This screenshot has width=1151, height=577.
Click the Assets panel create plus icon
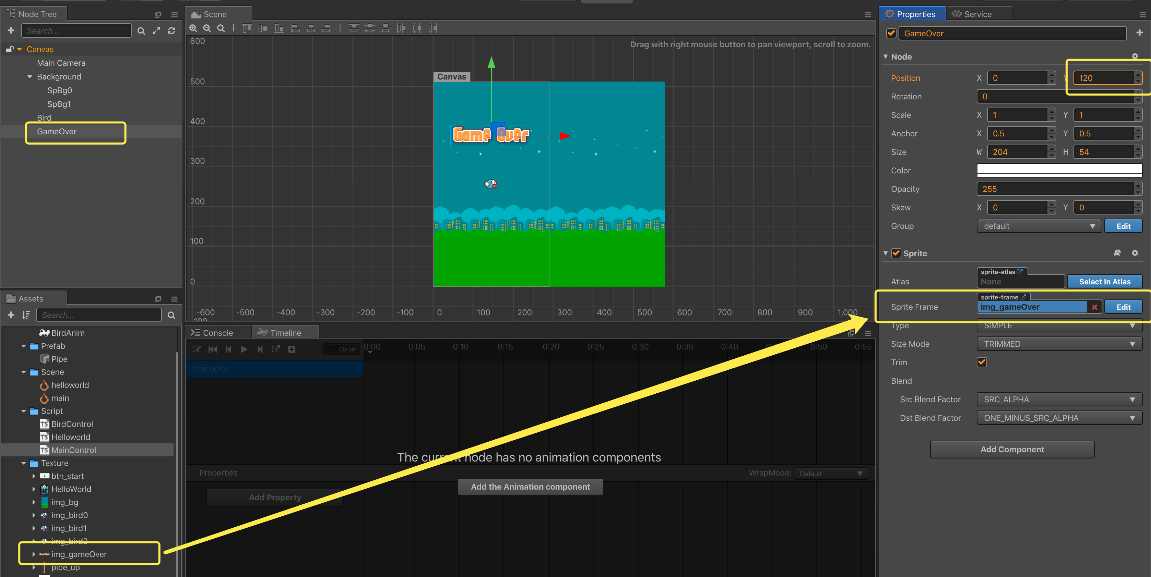[11, 315]
